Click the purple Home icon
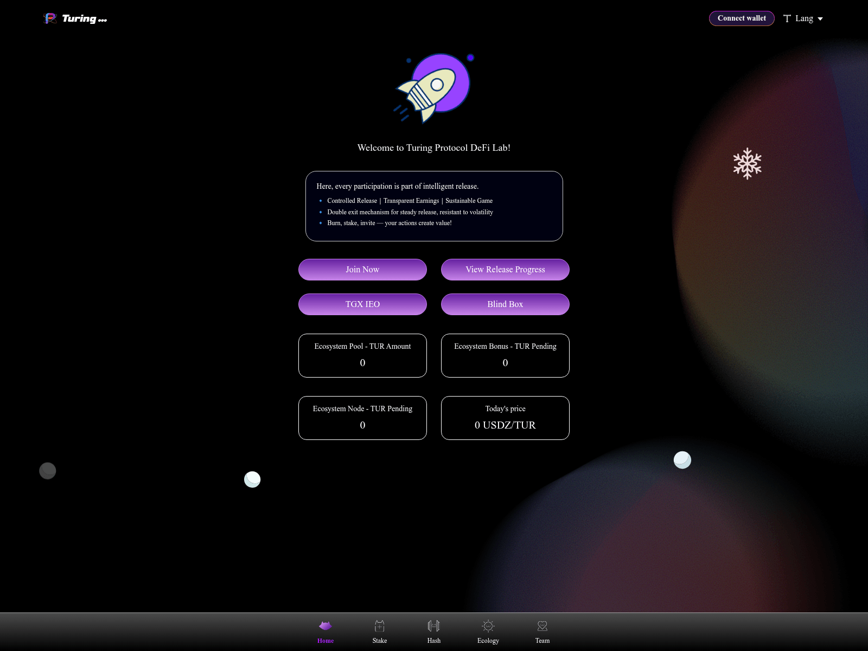This screenshot has width=868, height=651. click(x=325, y=625)
